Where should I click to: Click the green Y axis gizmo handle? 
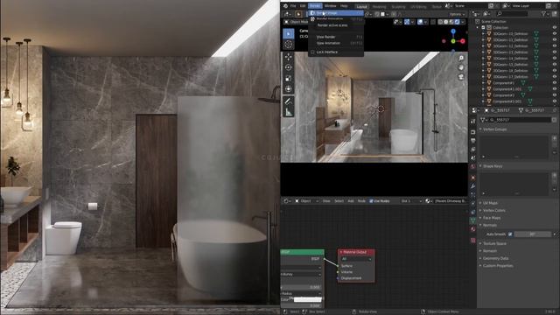[x=453, y=41]
